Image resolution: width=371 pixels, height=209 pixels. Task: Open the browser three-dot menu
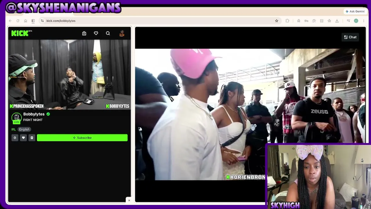(x=363, y=21)
